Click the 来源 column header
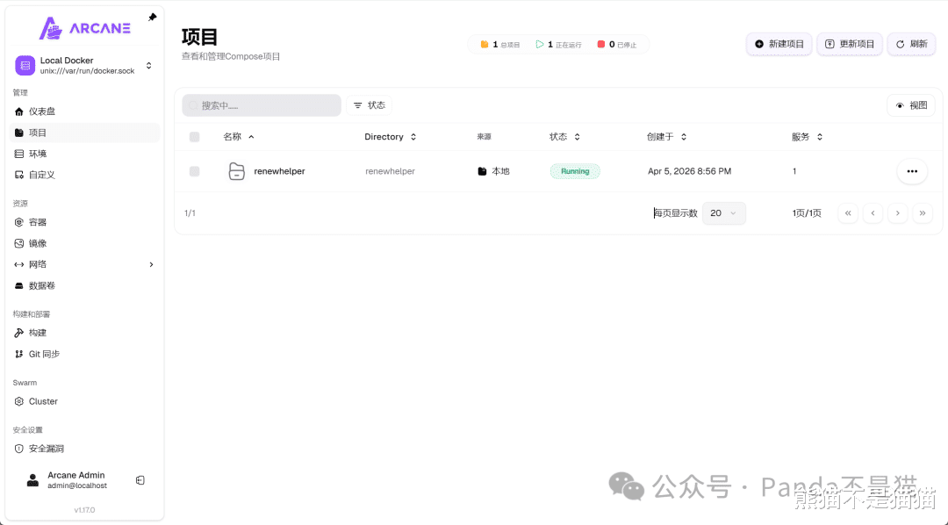 point(484,137)
